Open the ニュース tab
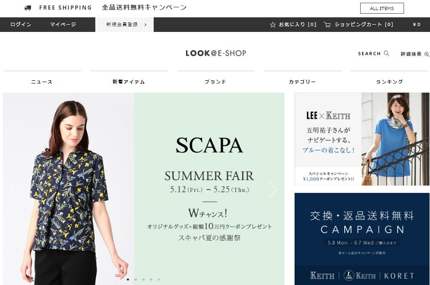 [x=42, y=82]
